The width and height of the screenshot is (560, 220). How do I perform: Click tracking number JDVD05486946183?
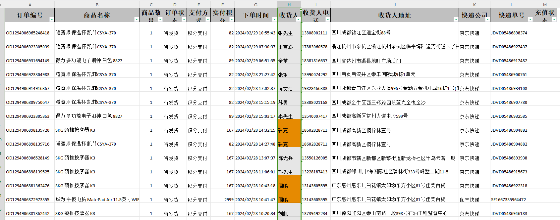click(x=509, y=214)
